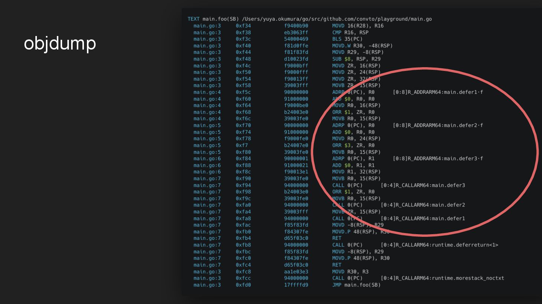Click instruction MOVD R30, R3
The height and width of the screenshot is (304, 542).
click(350, 271)
